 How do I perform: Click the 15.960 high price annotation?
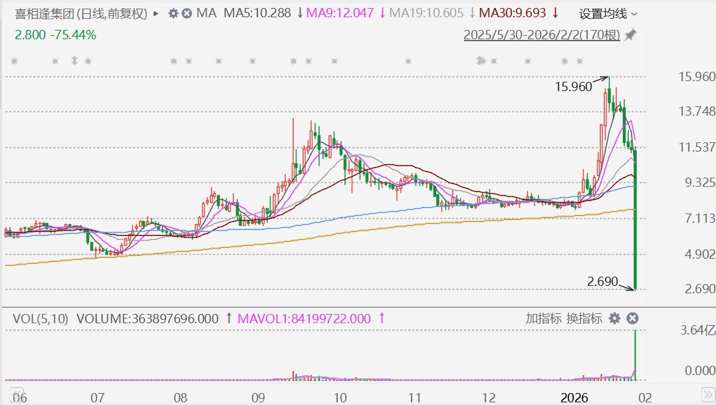[x=574, y=86]
